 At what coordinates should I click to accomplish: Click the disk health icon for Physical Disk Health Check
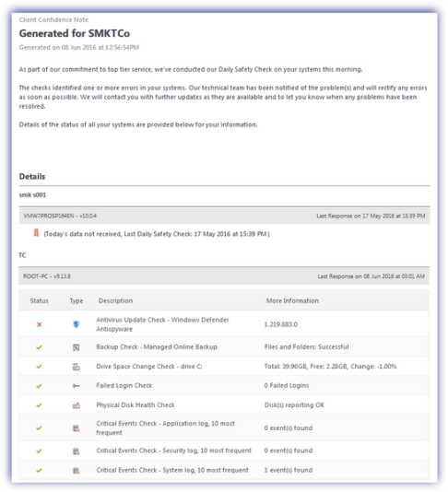pos(77,405)
